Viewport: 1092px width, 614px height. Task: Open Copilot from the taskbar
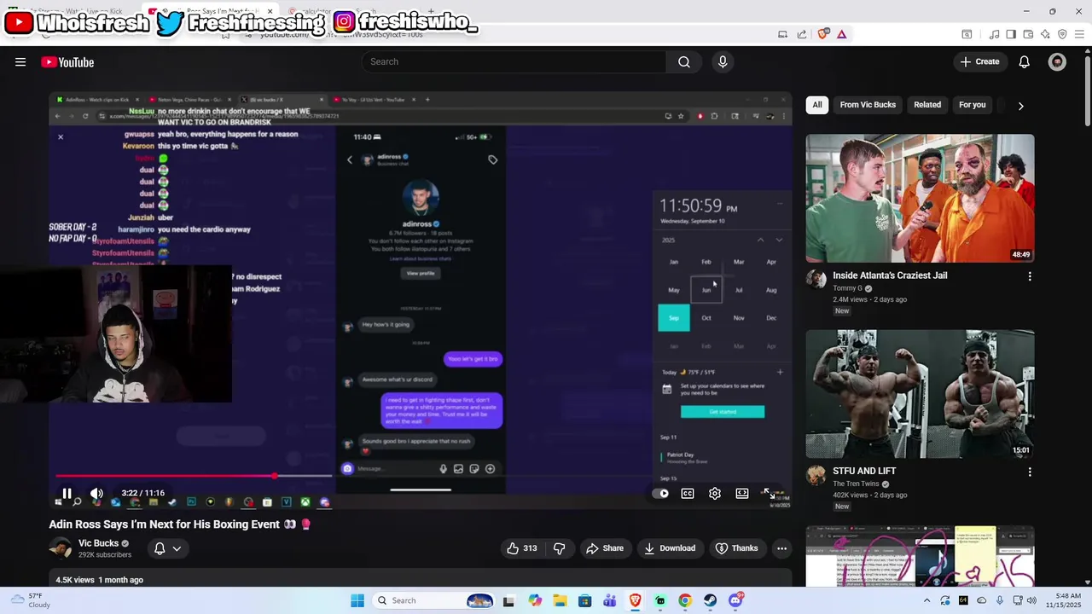tap(535, 600)
